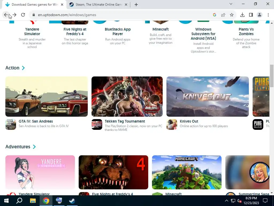Open Knives Out banner image
Viewport: 274px width, 206px height.
(x=208, y=97)
